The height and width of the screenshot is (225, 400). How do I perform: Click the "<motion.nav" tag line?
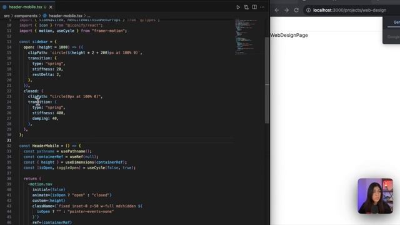point(40,184)
